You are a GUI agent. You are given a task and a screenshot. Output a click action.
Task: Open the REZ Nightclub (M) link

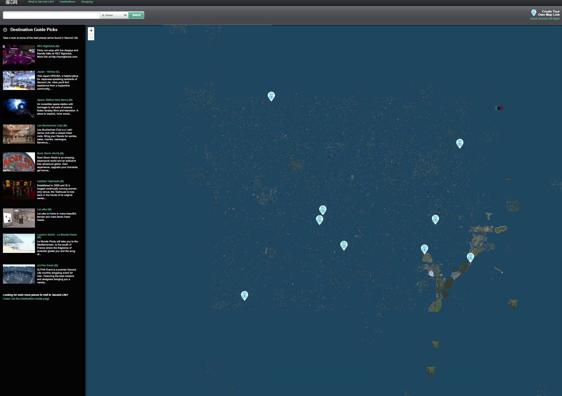pos(48,46)
